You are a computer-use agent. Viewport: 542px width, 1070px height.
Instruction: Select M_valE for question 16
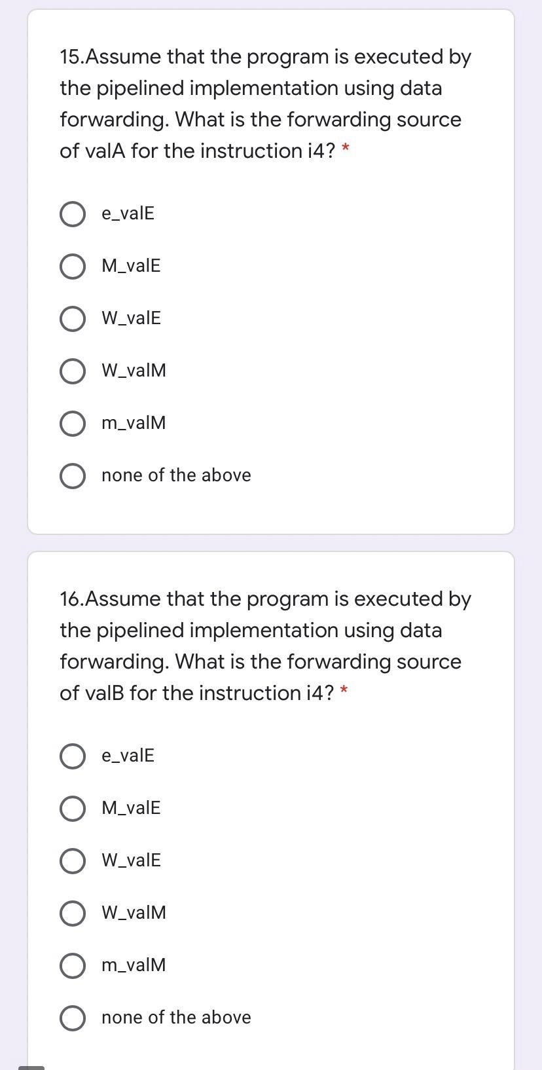point(72,808)
